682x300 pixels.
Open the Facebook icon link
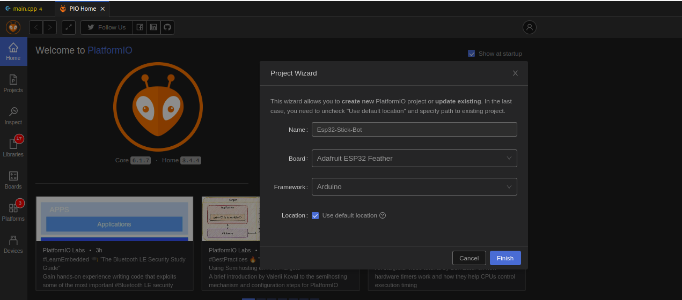140,27
